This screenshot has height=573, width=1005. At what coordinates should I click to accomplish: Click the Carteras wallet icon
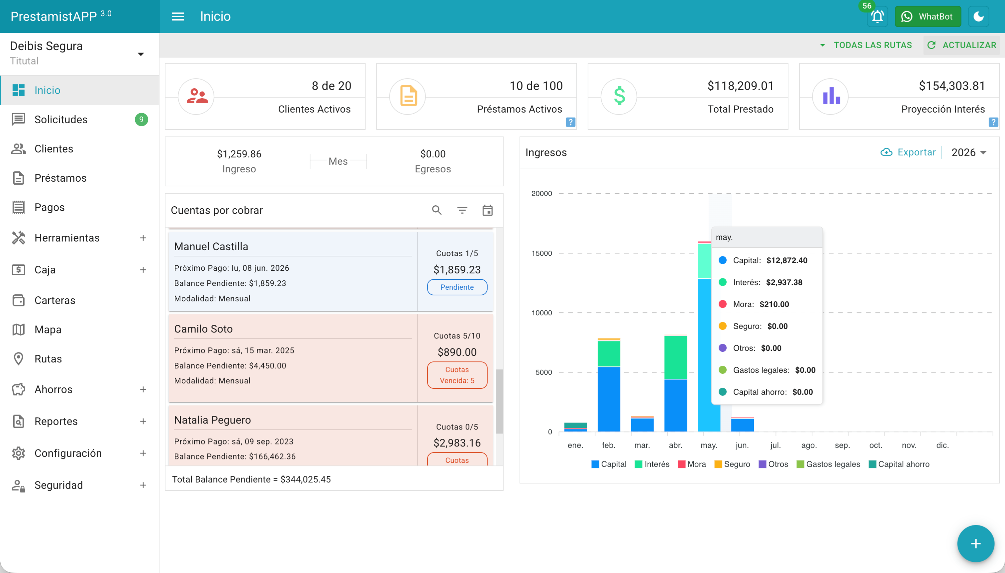[19, 300]
